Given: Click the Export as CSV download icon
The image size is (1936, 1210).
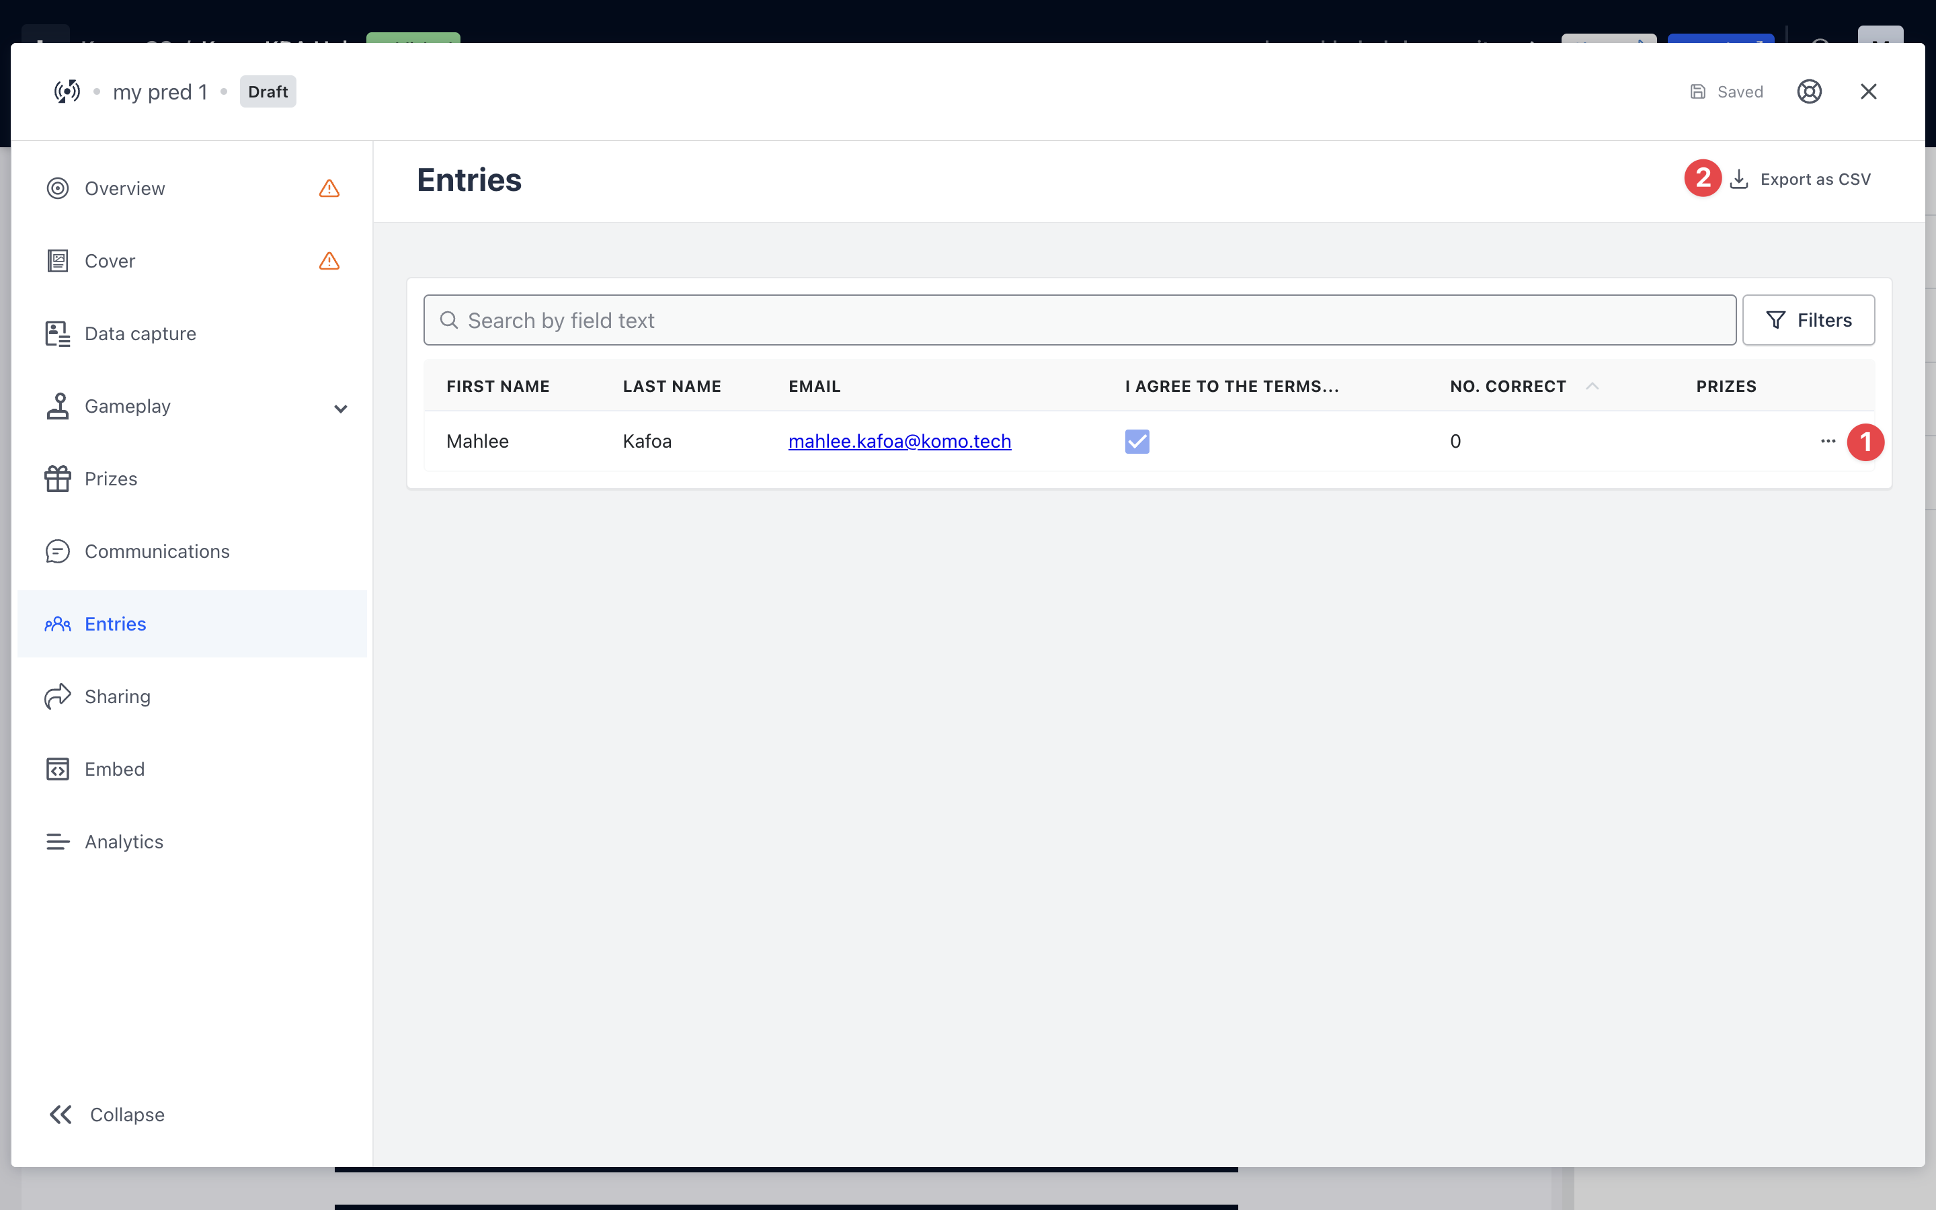Looking at the screenshot, I should click(x=1738, y=179).
